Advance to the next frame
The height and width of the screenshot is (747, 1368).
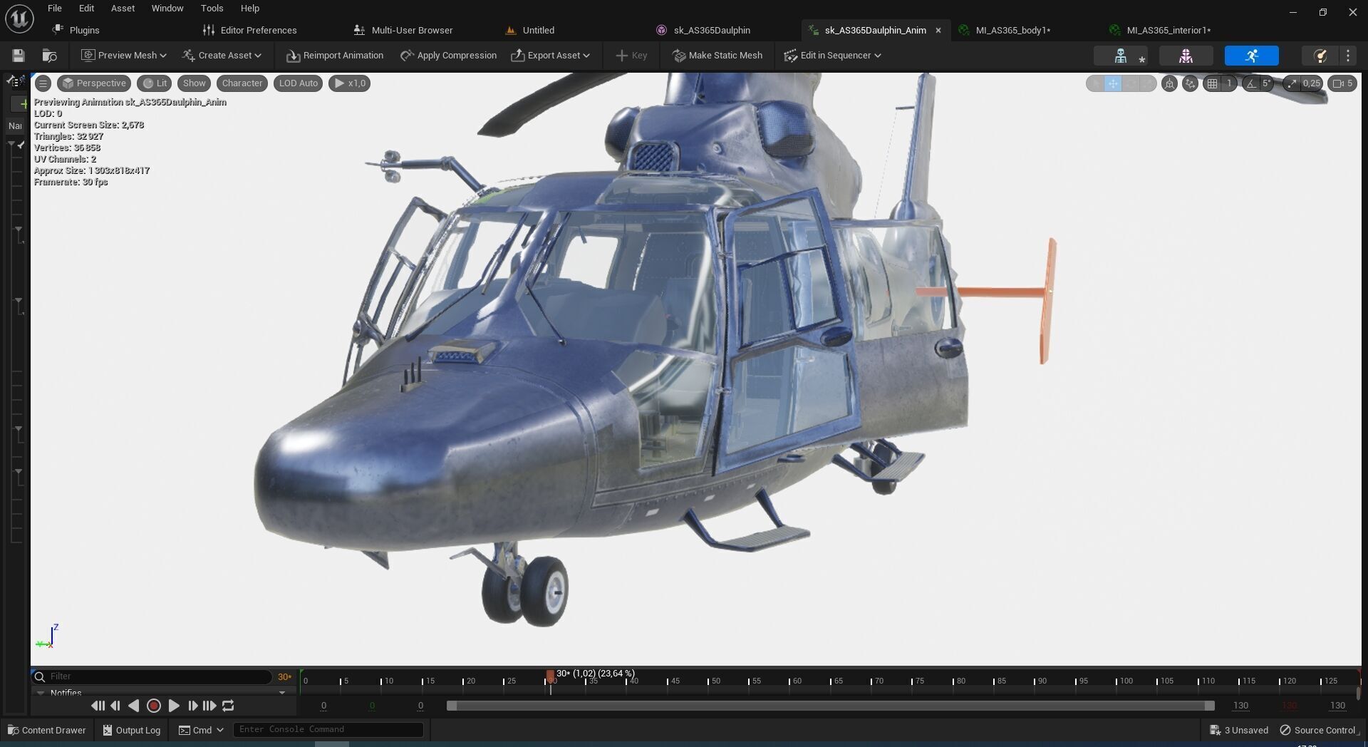tap(192, 706)
